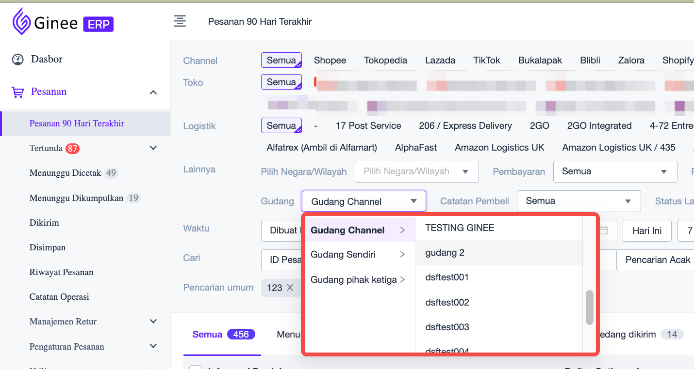Click the warehouse list scrollbar thumb
Viewport: 694px width, 369px height.
point(589,307)
